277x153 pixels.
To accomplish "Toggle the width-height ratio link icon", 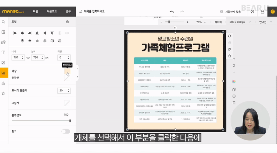I will point(28,57).
